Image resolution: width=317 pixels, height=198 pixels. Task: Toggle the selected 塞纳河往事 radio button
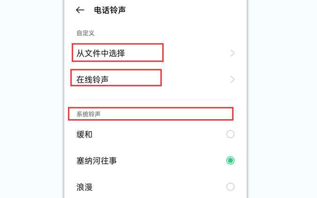tap(230, 161)
